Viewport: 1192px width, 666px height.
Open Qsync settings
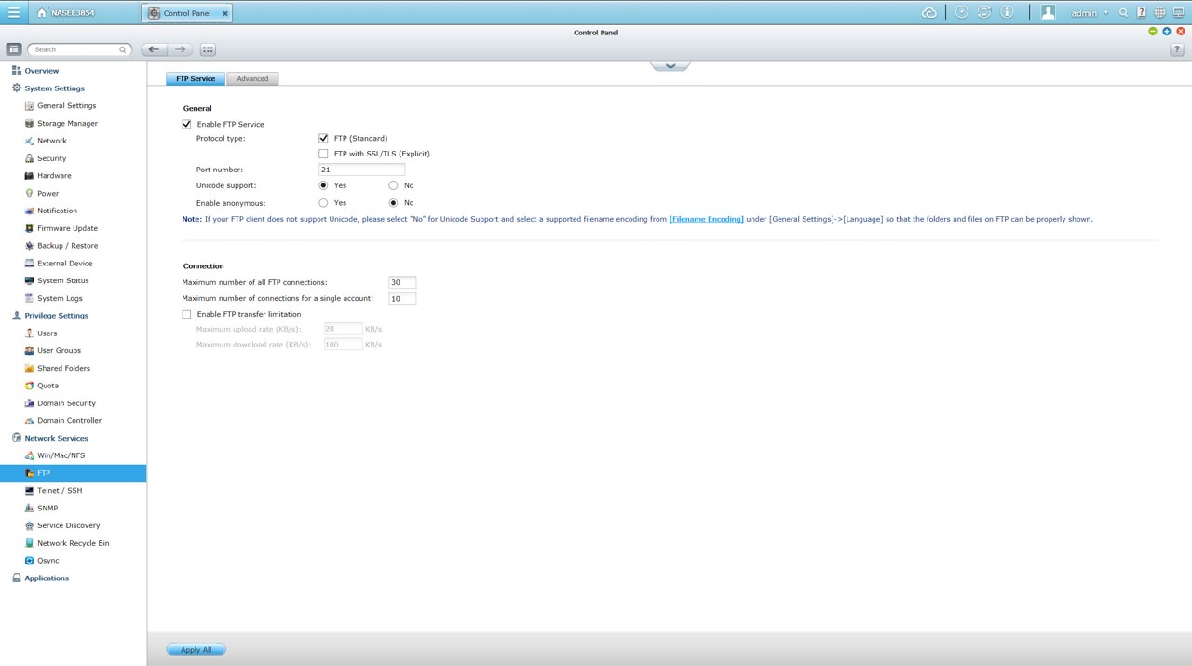(x=47, y=561)
